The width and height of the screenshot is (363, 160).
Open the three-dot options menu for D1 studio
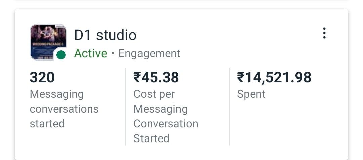click(324, 33)
